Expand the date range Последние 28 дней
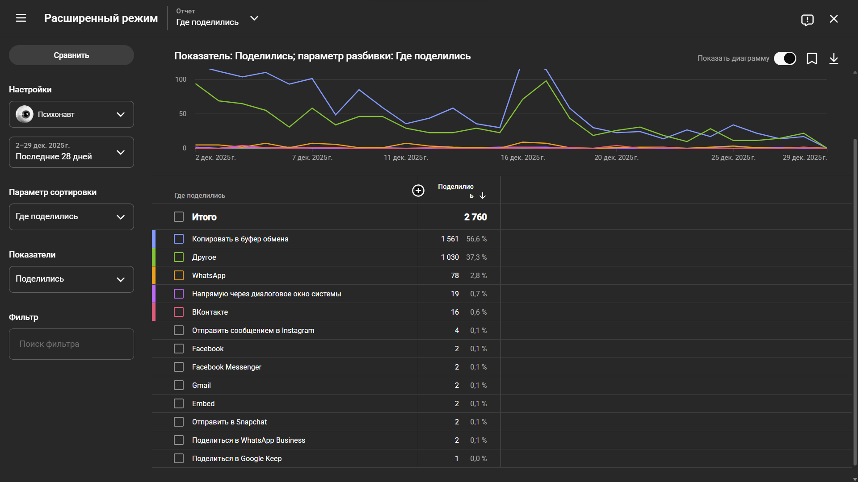This screenshot has height=482, width=858. (71, 152)
